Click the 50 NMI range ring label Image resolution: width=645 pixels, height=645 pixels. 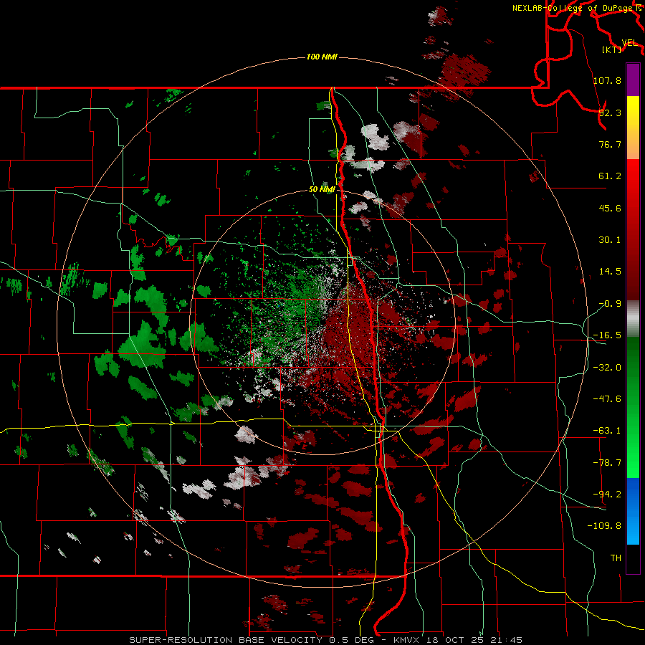(x=322, y=190)
